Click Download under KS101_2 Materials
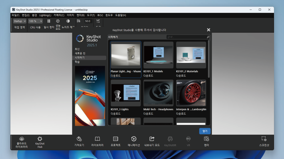Image resolution: width=284 pixels, height=159 pixels. click(x=181, y=76)
